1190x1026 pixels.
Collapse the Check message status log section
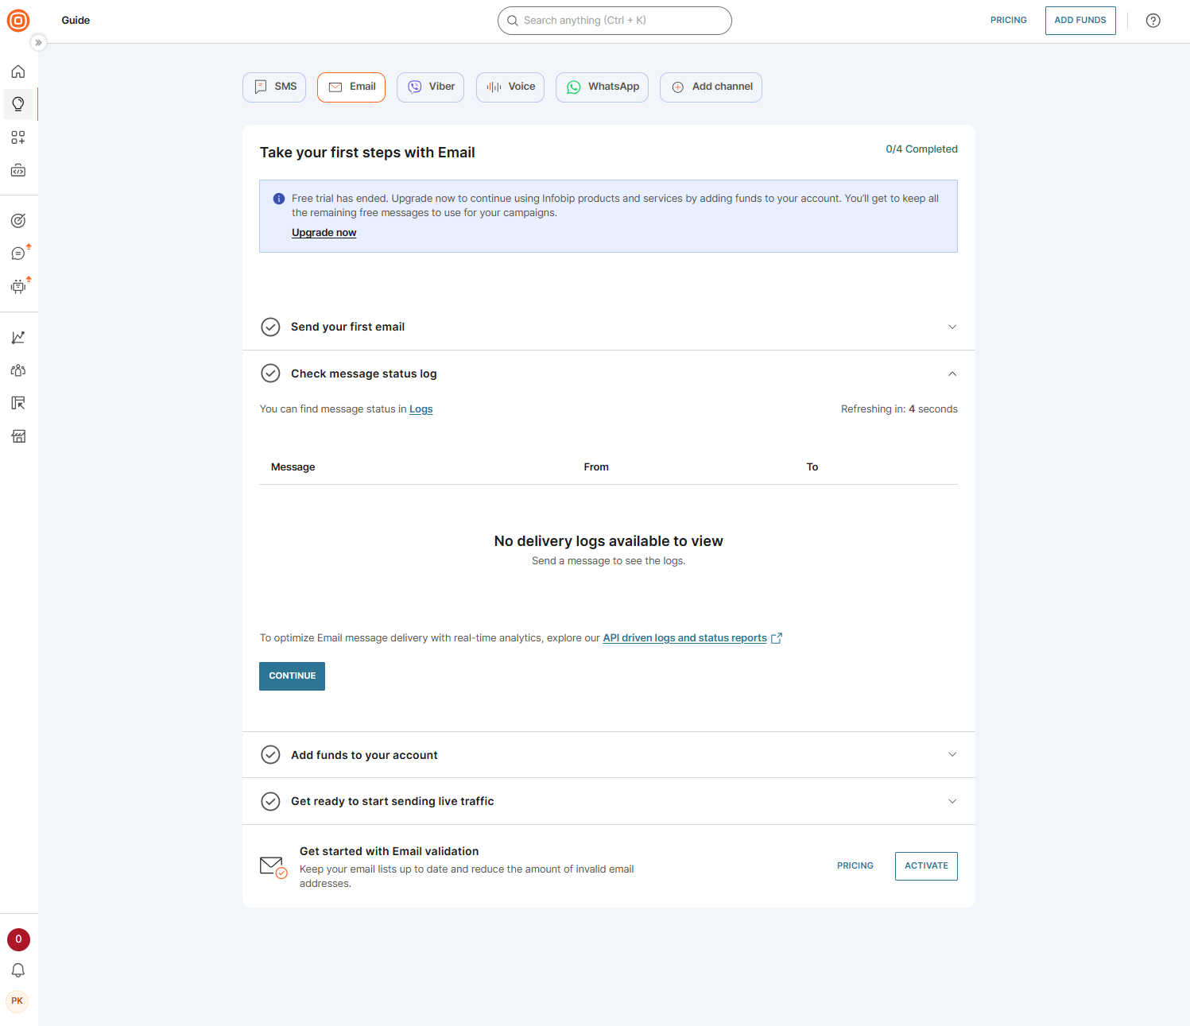coord(952,374)
